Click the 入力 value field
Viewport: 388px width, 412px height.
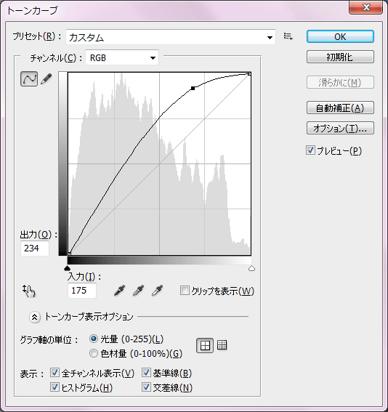point(82,291)
